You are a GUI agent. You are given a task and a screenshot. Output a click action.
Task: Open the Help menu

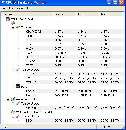29,8
